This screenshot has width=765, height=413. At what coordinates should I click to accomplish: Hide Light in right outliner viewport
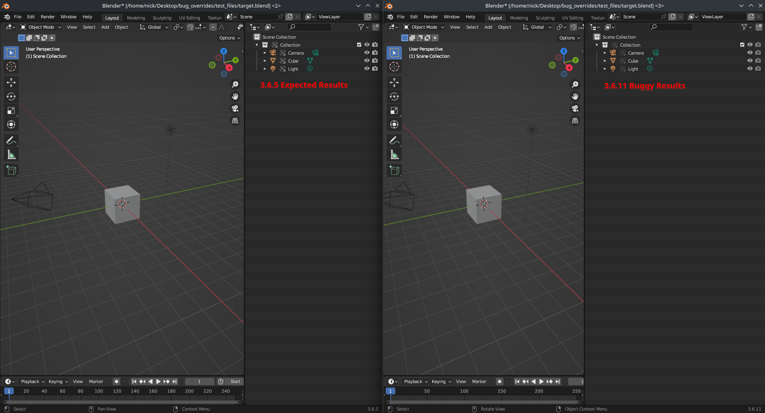750,69
